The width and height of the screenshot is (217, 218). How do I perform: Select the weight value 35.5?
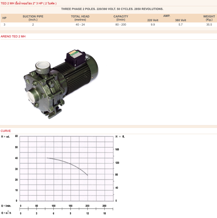click(x=209, y=25)
